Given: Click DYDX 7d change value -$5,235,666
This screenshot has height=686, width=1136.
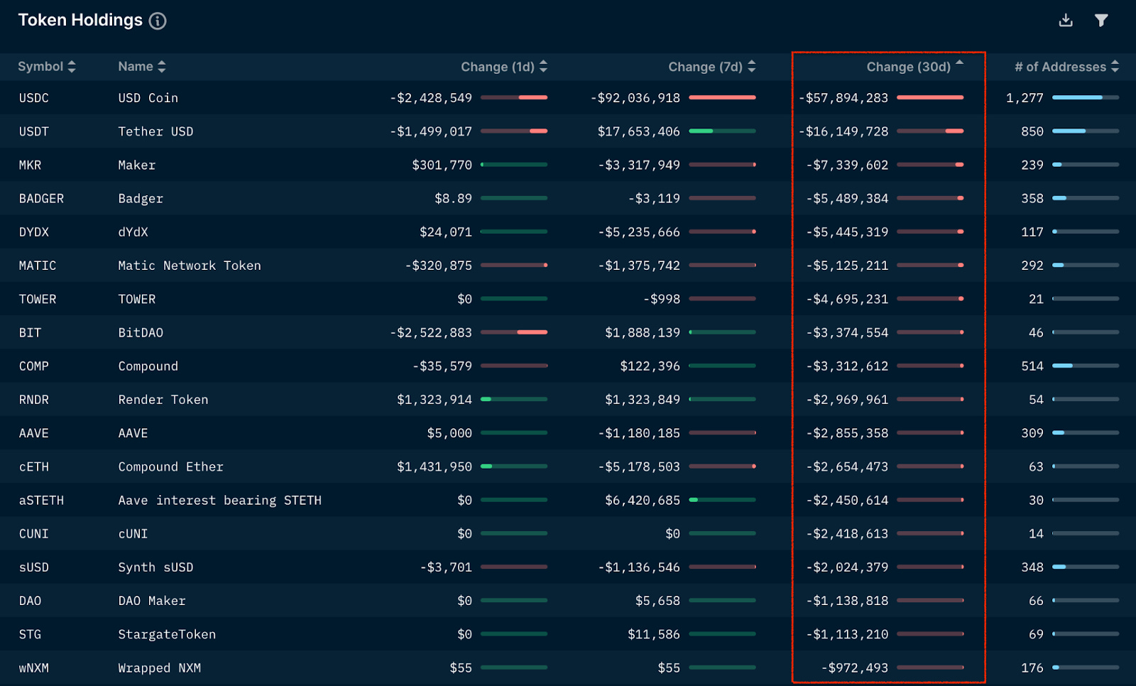Looking at the screenshot, I should [639, 232].
